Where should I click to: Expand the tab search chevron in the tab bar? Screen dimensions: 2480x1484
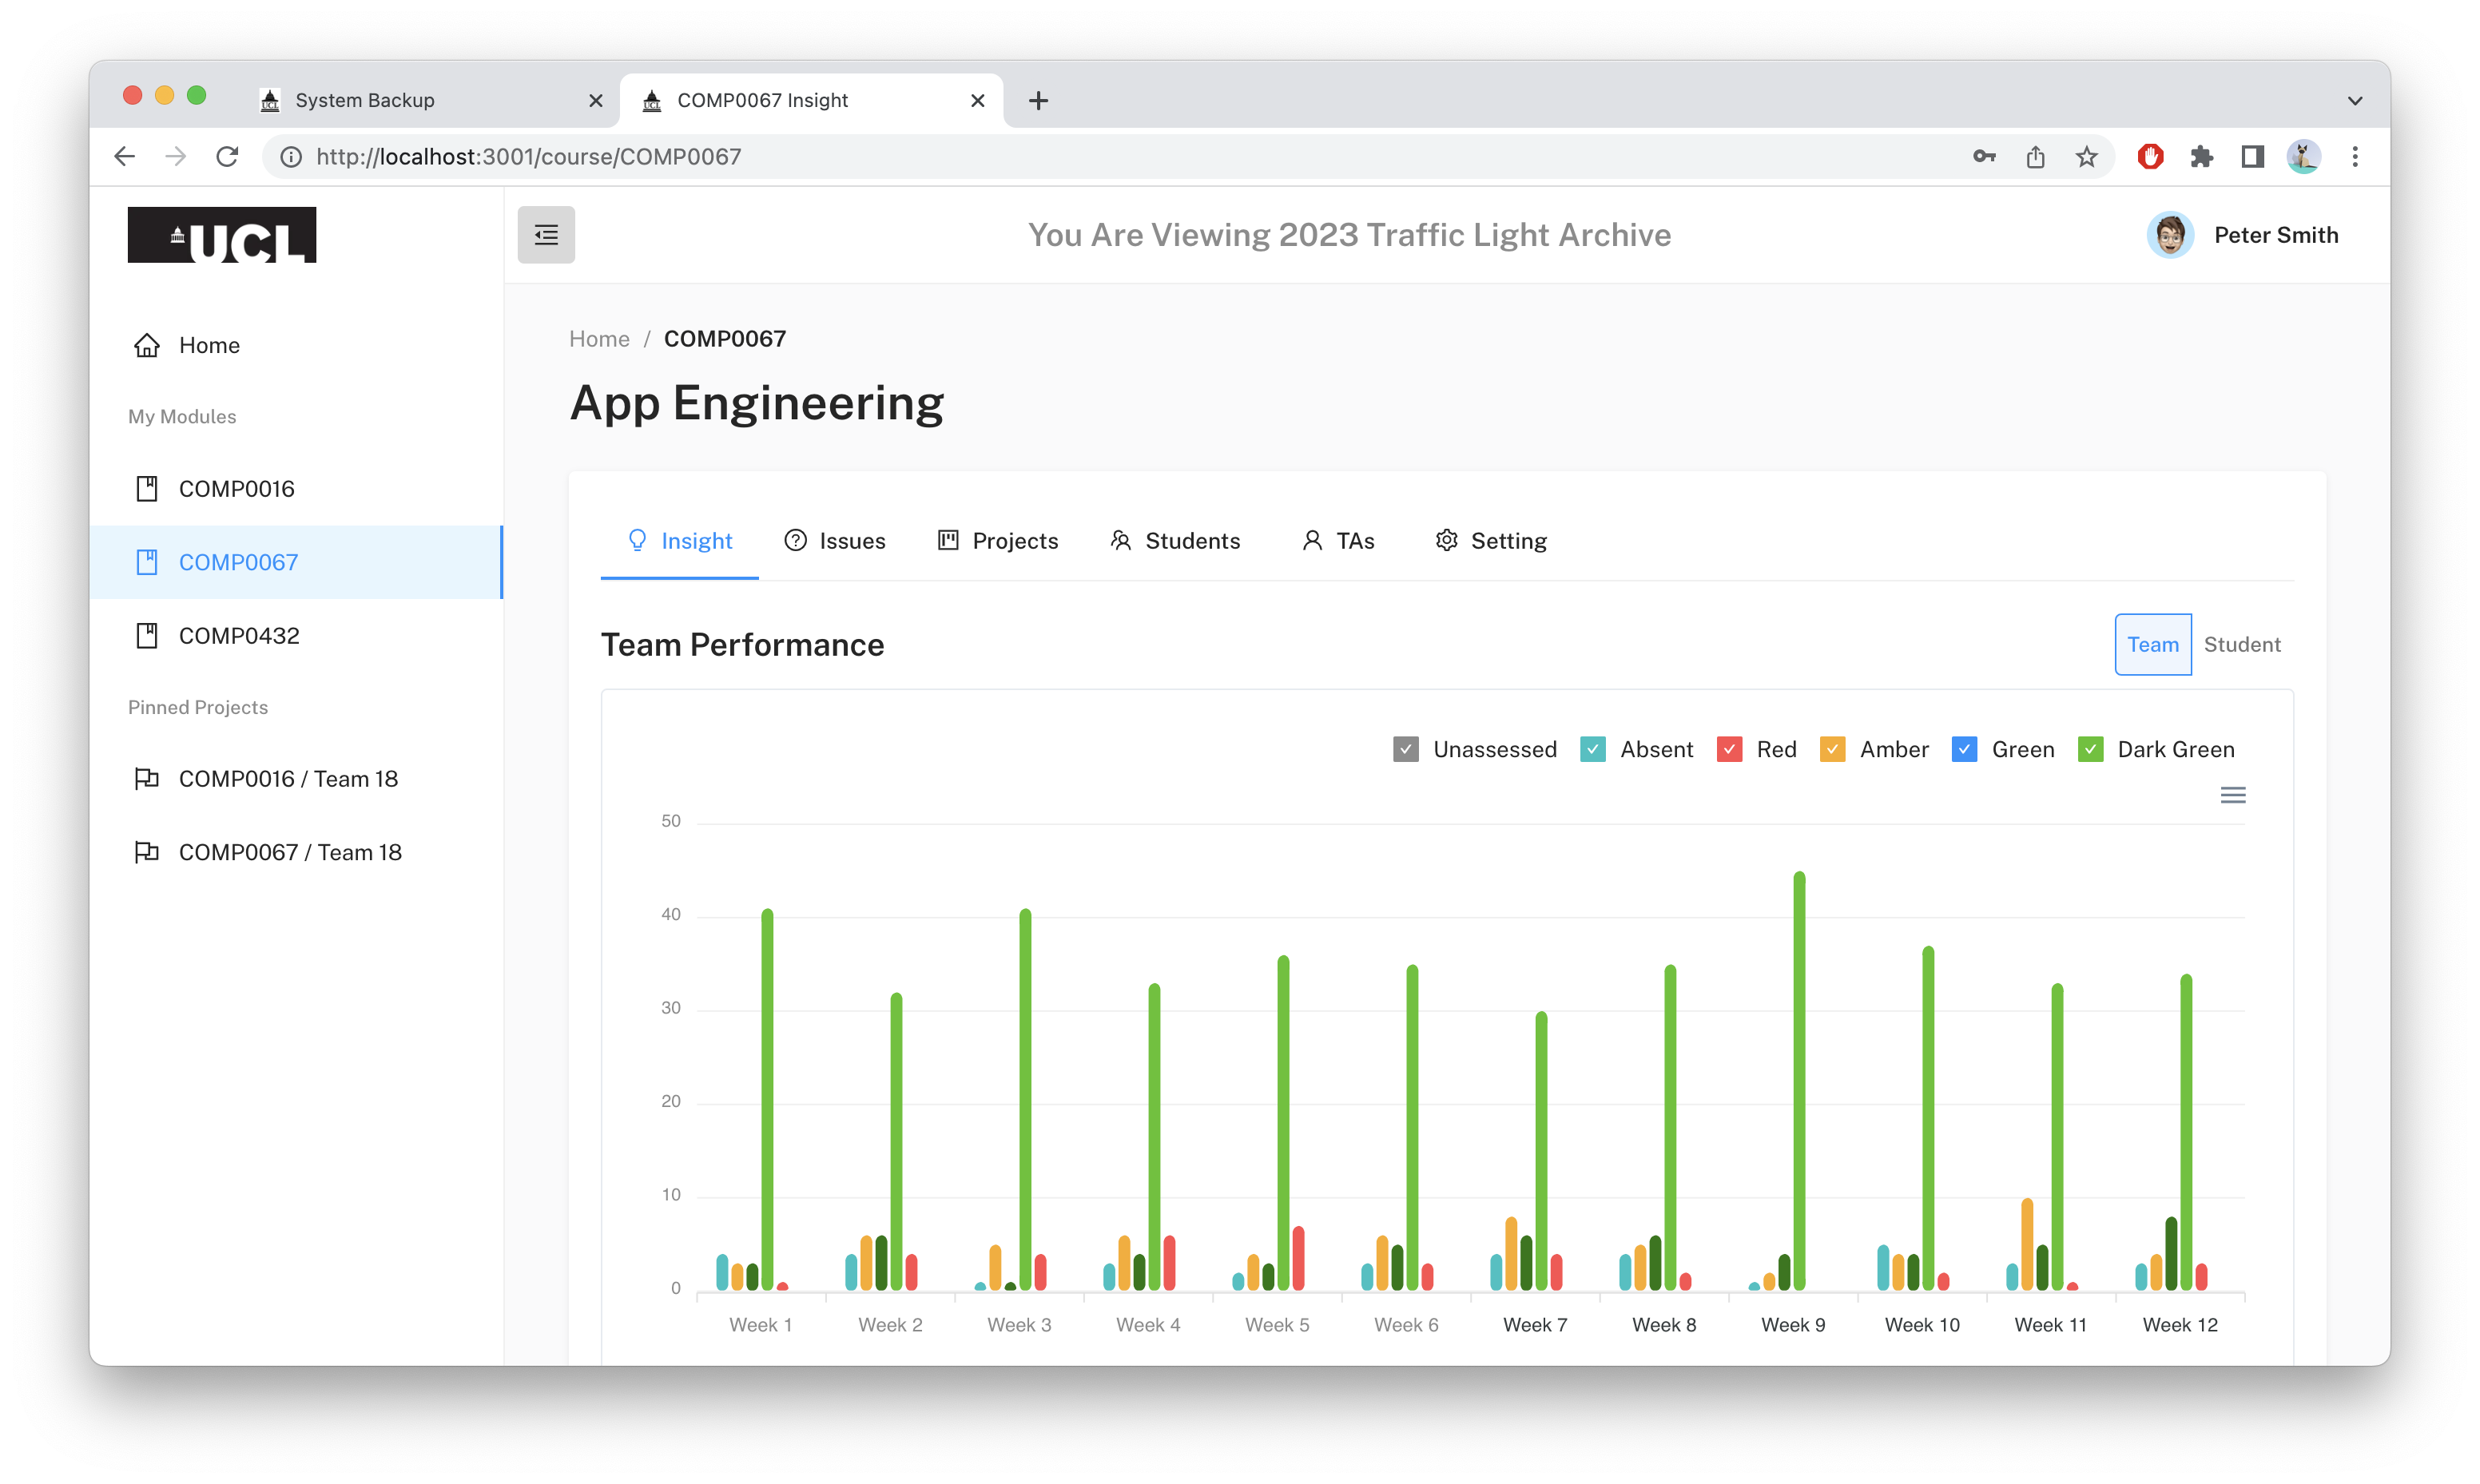2355,100
